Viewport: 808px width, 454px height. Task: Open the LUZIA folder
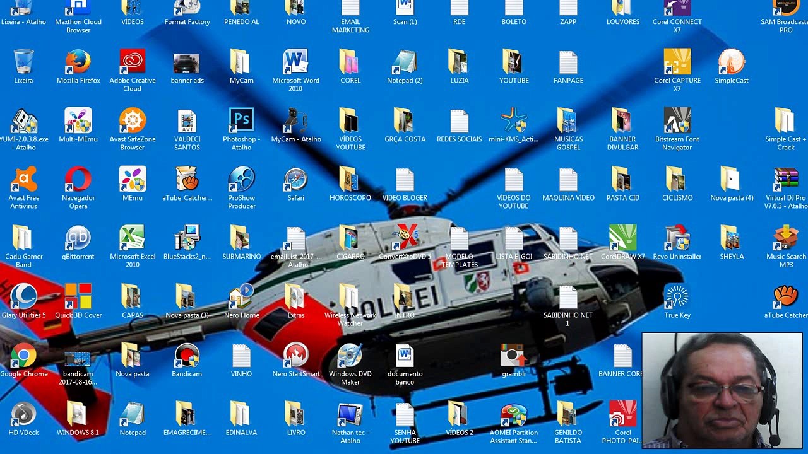coord(458,62)
